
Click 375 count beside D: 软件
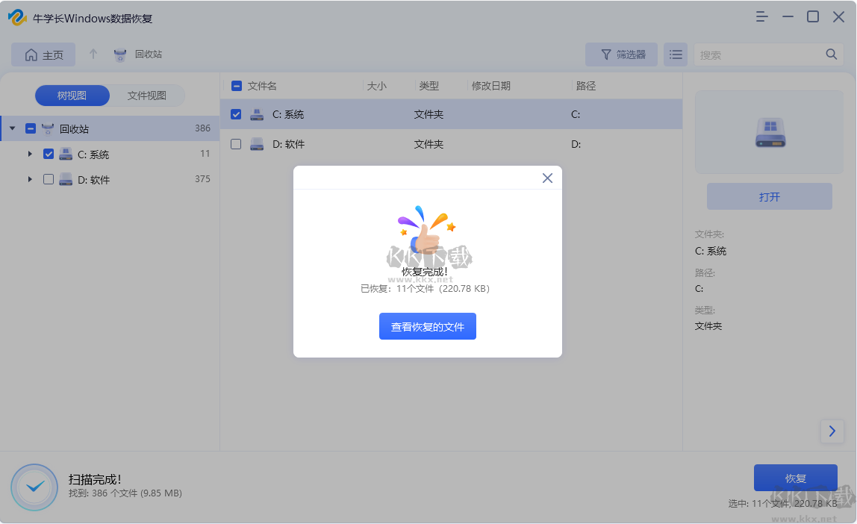(202, 178)
